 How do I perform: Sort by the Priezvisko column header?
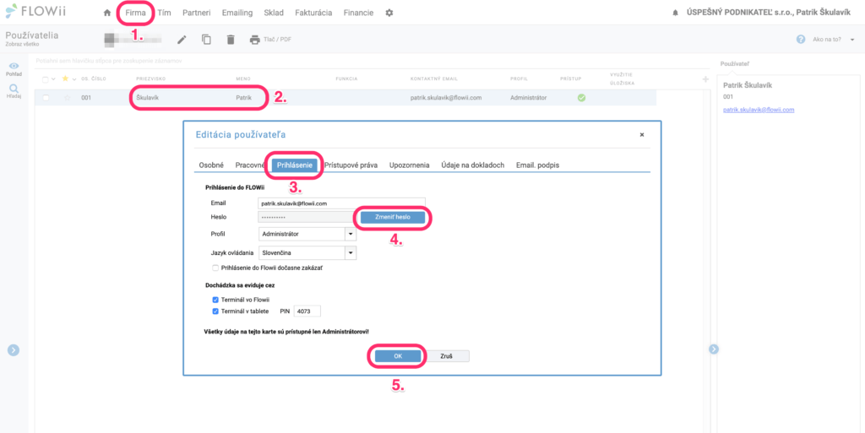click(x=150, y=79)
